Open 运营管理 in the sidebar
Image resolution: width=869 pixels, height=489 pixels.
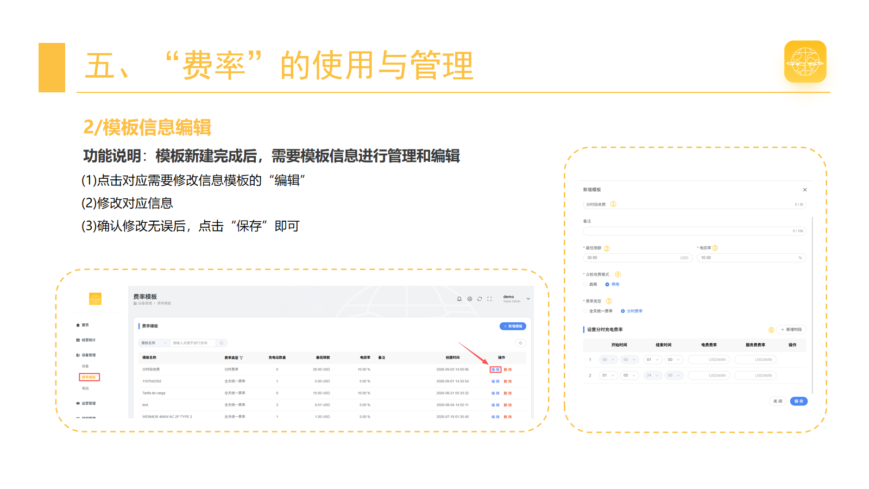(x=86, y=403)
